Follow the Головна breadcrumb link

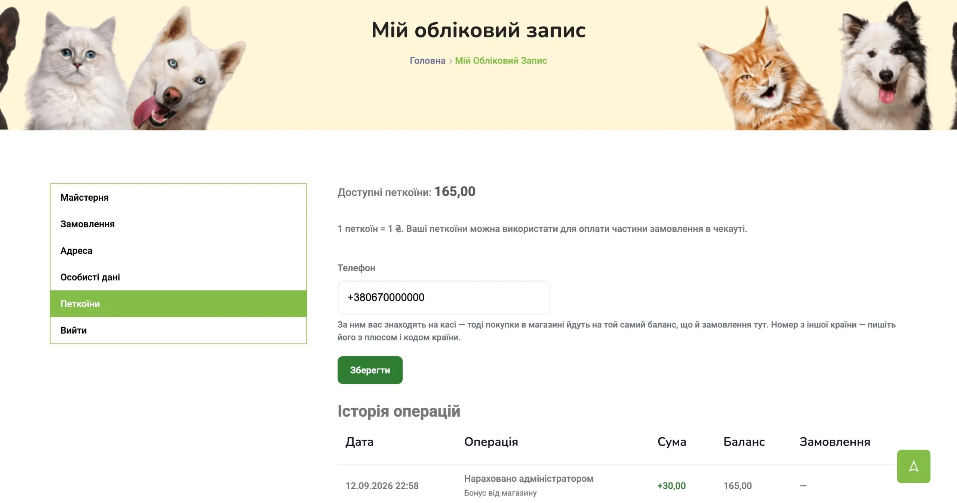click(x=427, y=61)
